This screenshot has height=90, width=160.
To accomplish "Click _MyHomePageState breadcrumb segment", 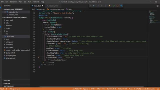I will (55, 9).
